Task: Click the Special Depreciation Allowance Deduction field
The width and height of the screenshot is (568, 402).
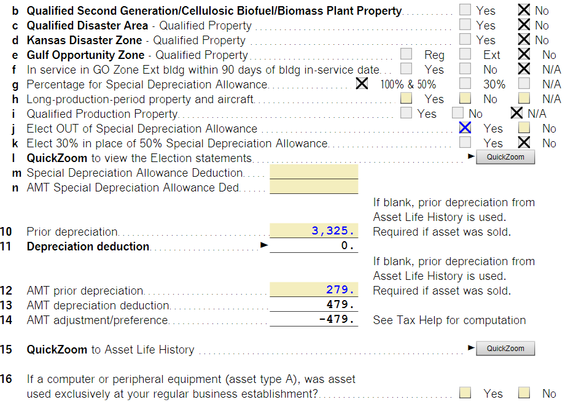Action: [314, 172]
